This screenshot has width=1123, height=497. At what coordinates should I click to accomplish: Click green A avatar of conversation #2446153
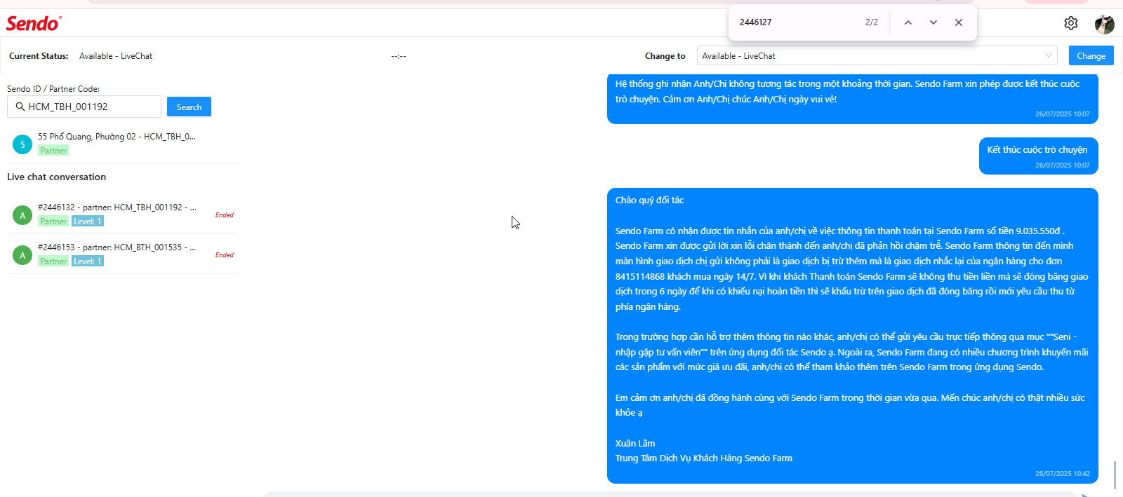coord(22,255)
